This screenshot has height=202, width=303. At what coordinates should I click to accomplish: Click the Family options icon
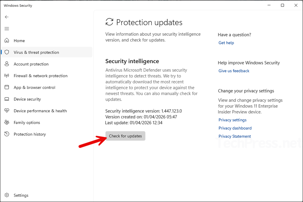click(7, 122)
